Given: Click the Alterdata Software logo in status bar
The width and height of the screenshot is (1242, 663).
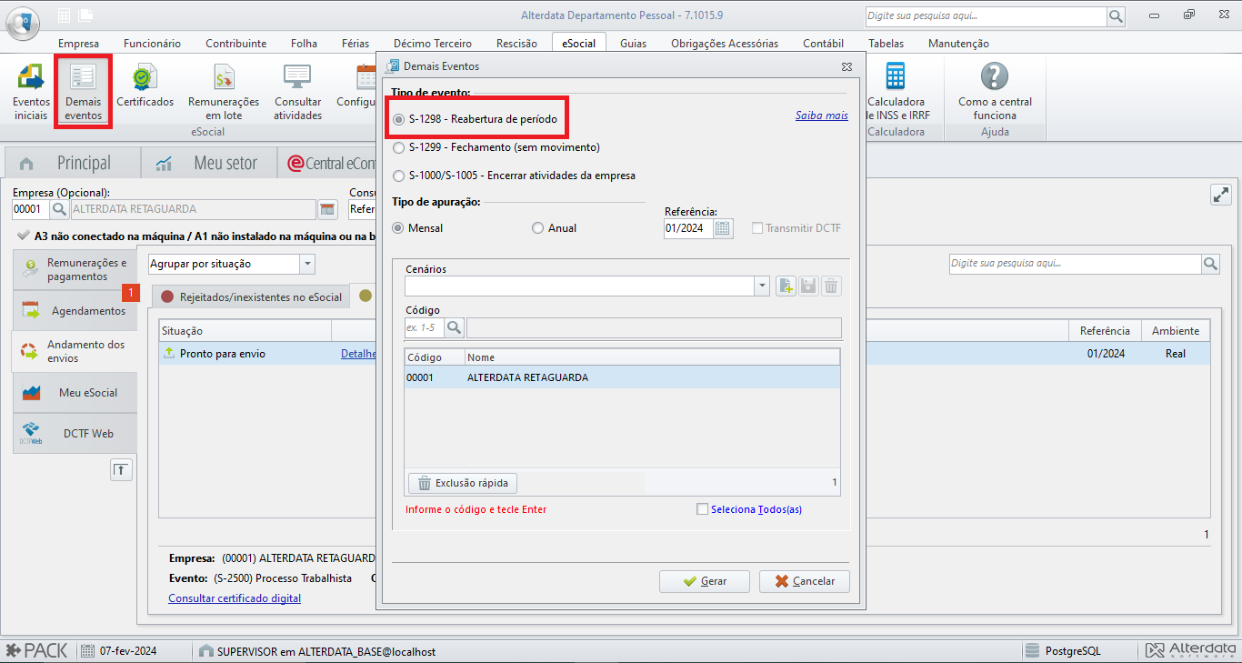Looking at the screenshot, I should (1191, 651).
